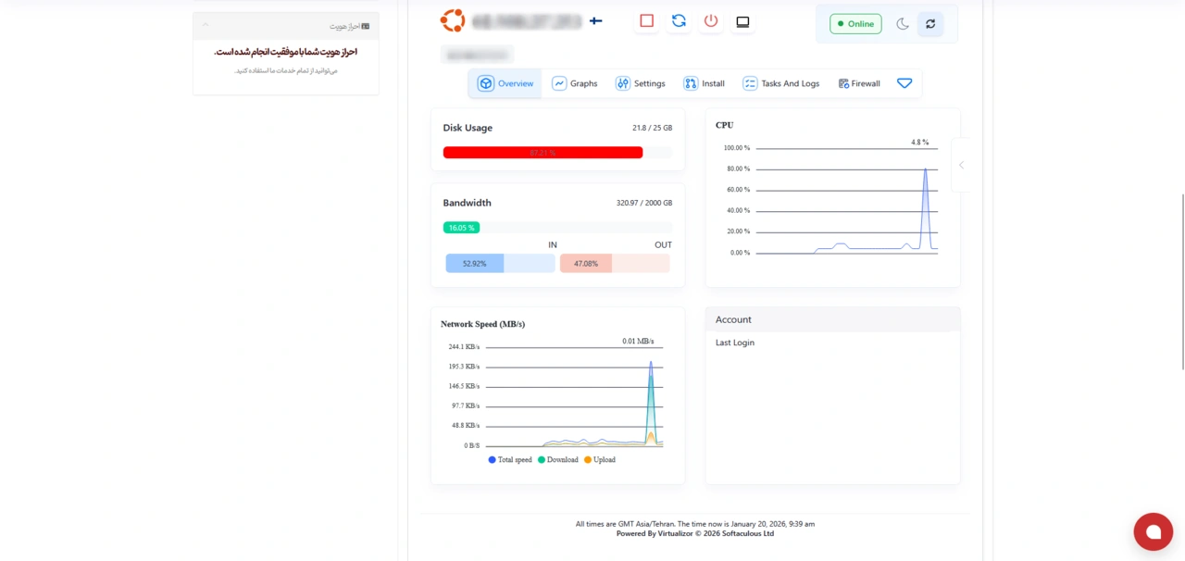Collapse the identity verification panel chevron
This screenshot has width=1185, height=561.
(206, 26)
